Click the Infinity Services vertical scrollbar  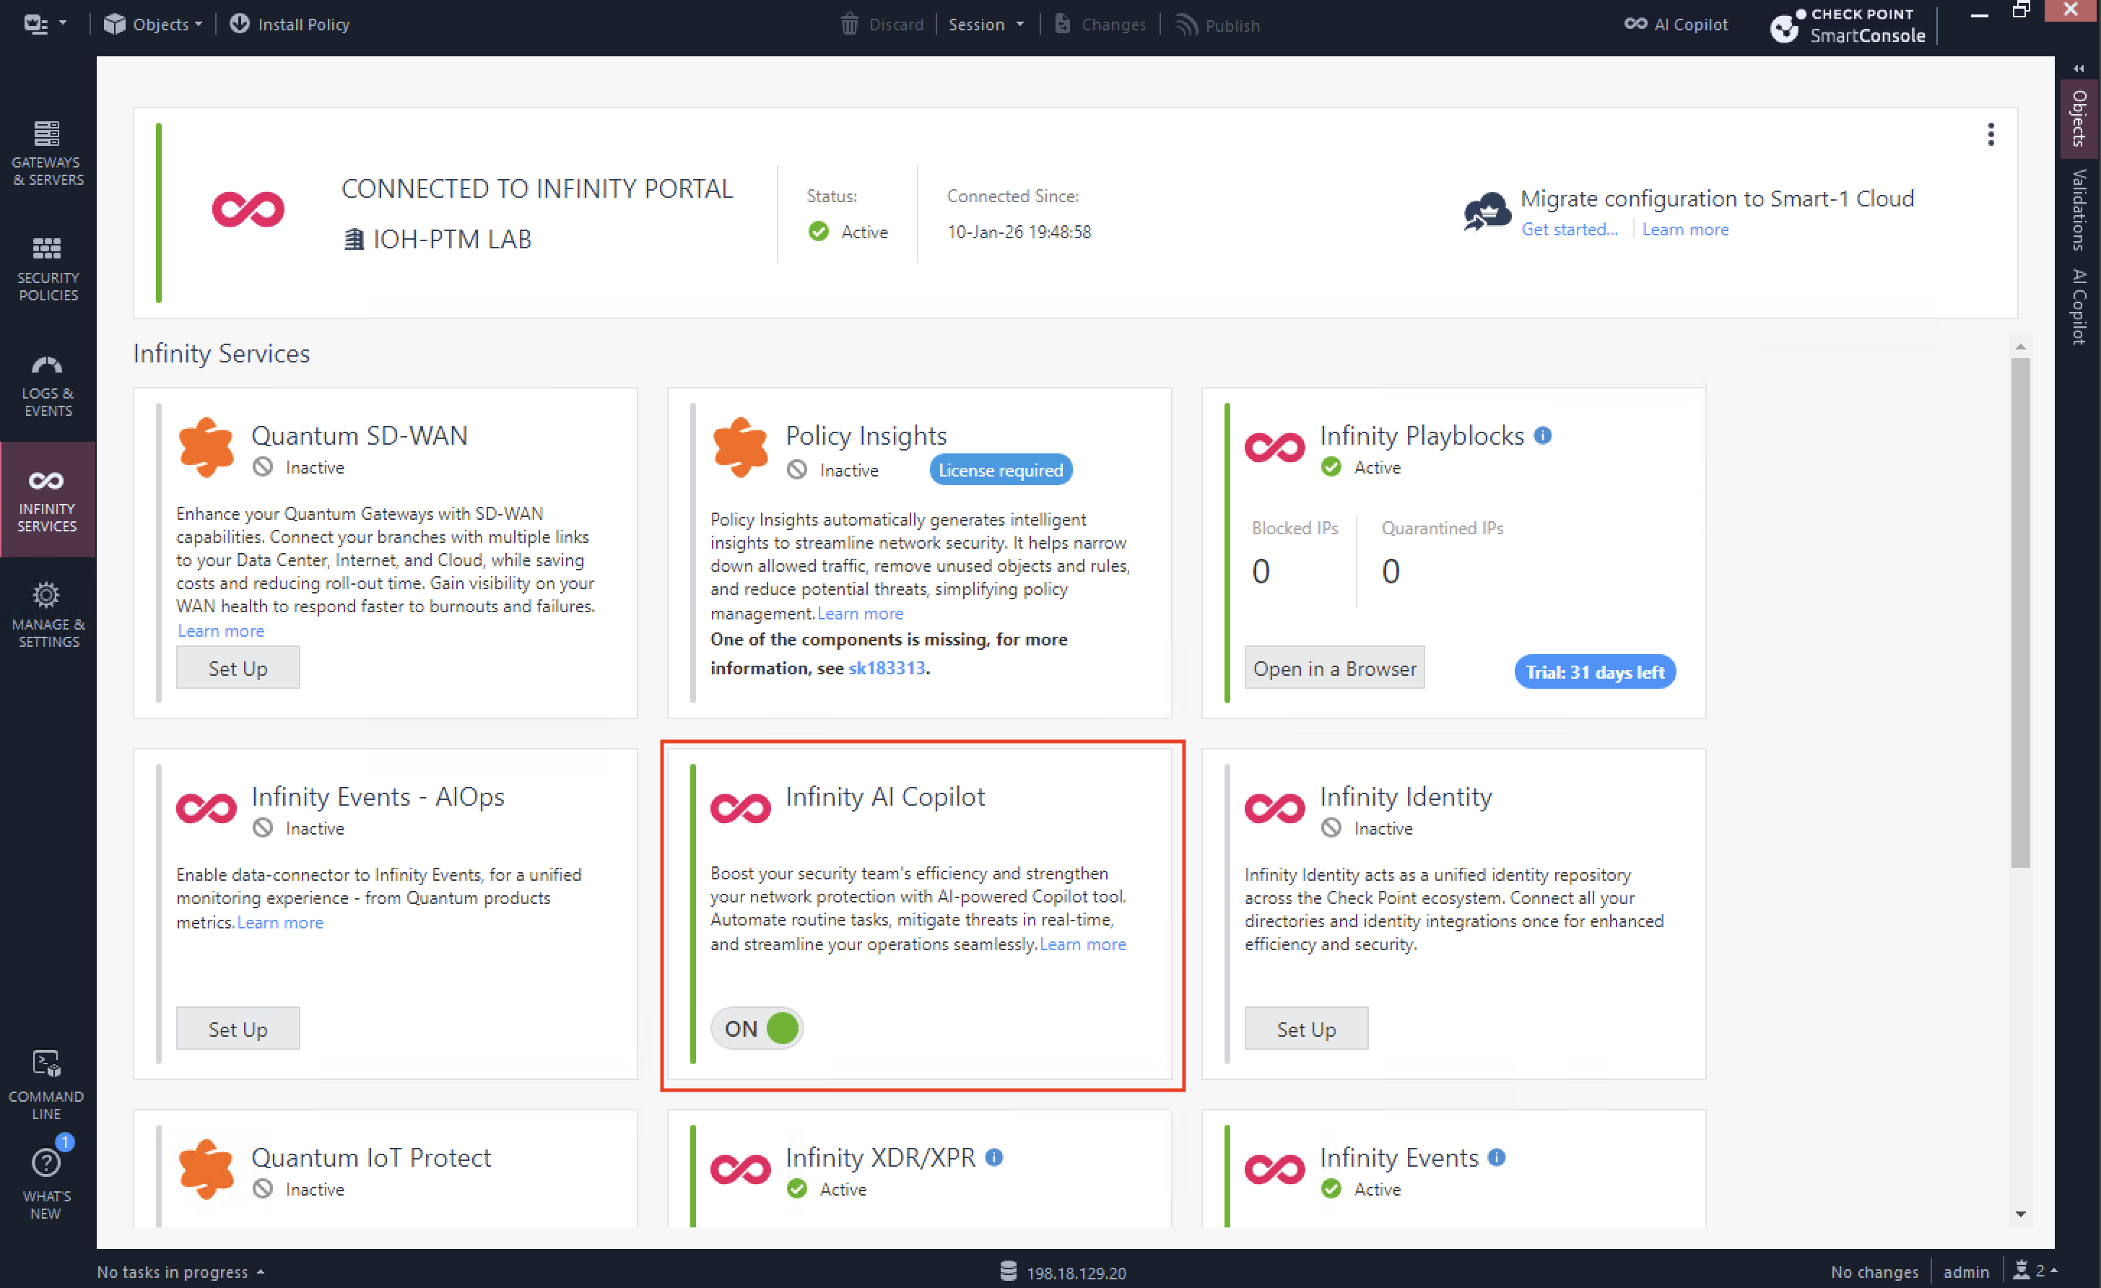coord(2020,614)
